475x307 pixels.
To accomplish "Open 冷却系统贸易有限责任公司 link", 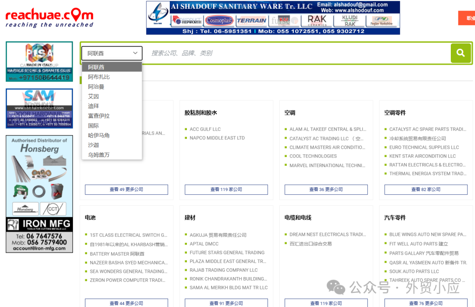I will click(x=418, y=139).
